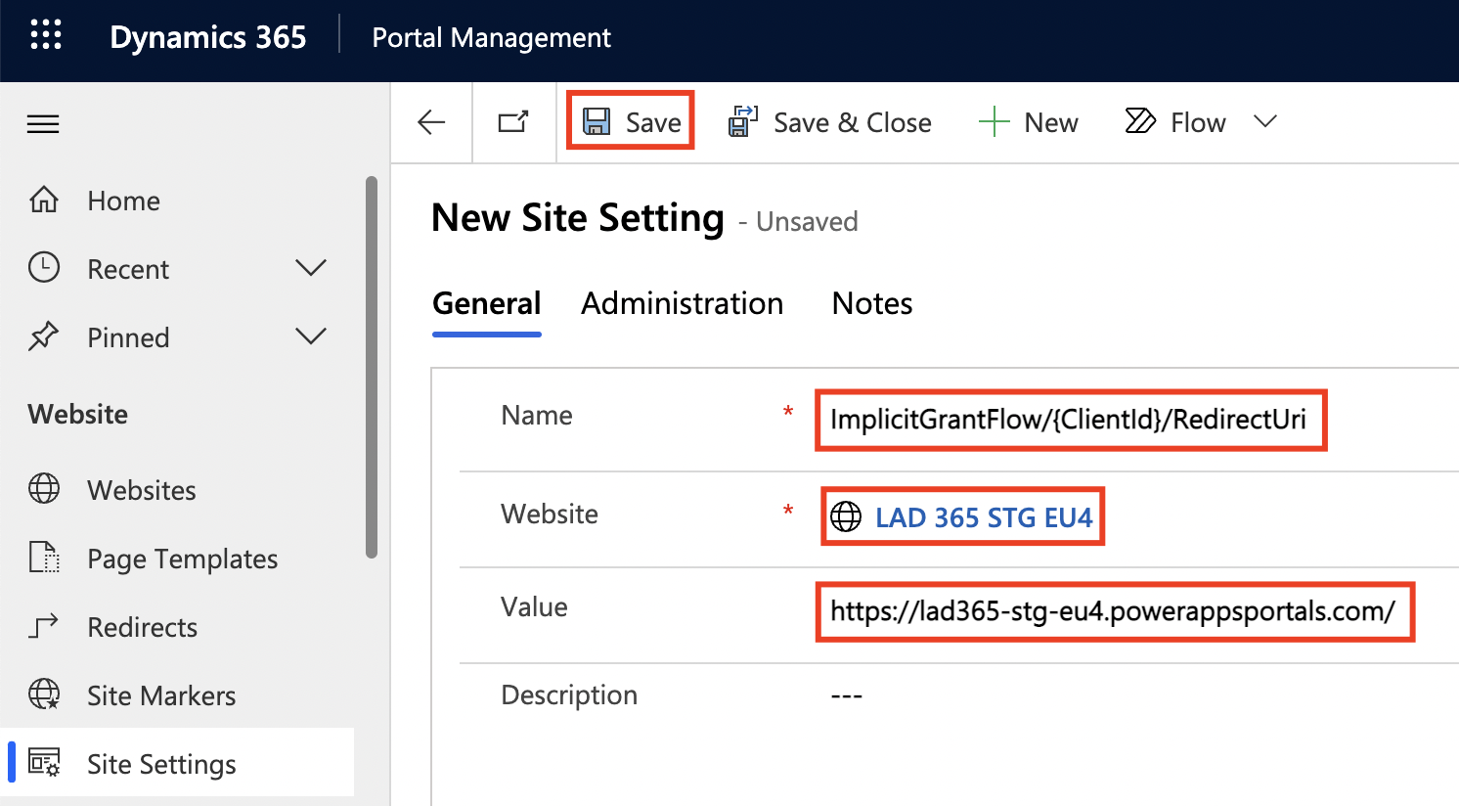Open Pinned in sidebar
The height and width of the screenshot is (806, 1459).
128,337
